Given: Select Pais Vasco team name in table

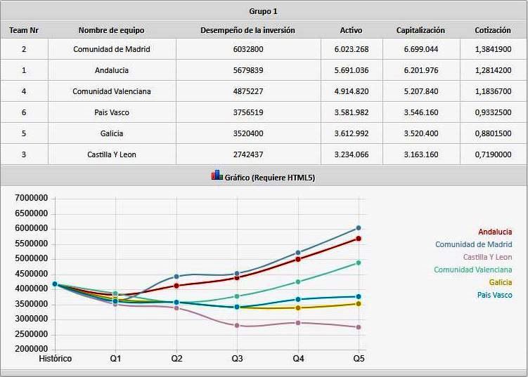Looking at the screenshot, I should 112,112.
